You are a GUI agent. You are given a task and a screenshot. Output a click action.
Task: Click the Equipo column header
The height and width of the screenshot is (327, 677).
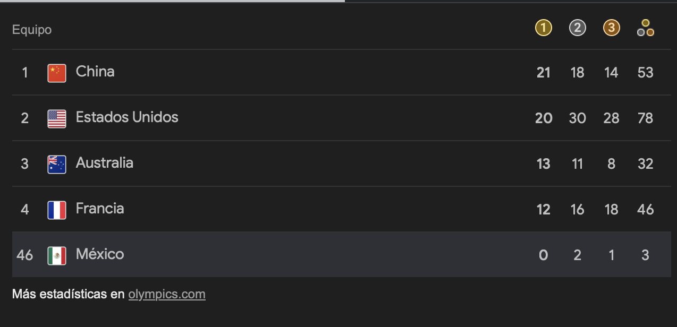(32, 30)
